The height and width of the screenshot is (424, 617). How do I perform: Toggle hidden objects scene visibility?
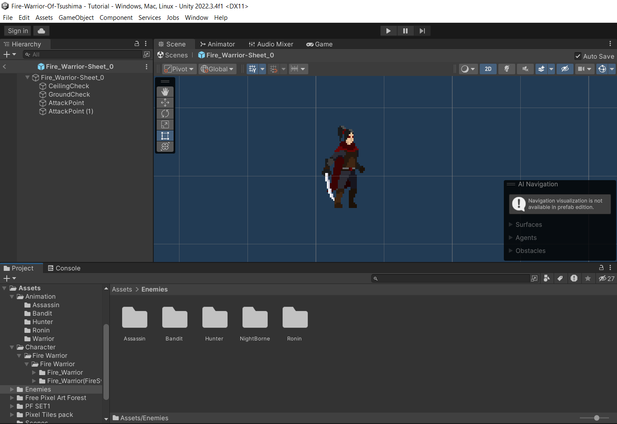click(565, 69)
